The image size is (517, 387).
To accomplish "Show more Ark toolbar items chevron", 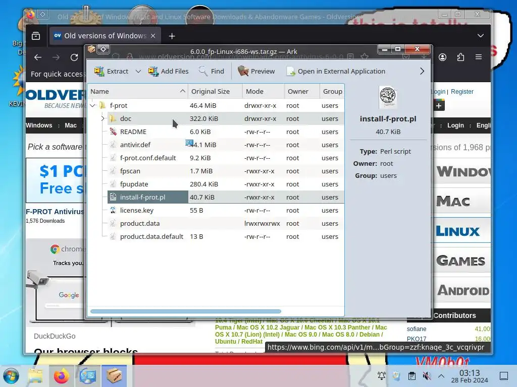I will tap(422, 71).
